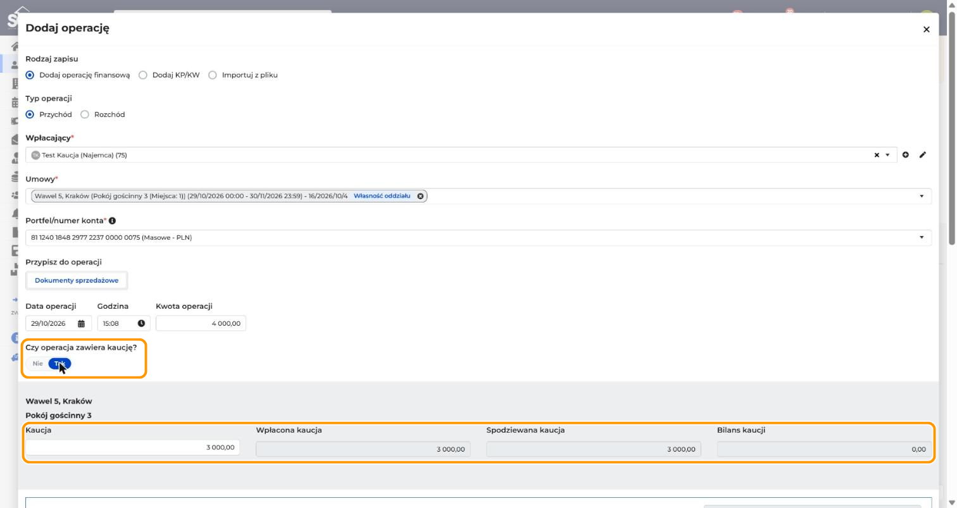957x508 pixels.
Task: Select Dodaj operację finansową option
Action: (30, 75)
